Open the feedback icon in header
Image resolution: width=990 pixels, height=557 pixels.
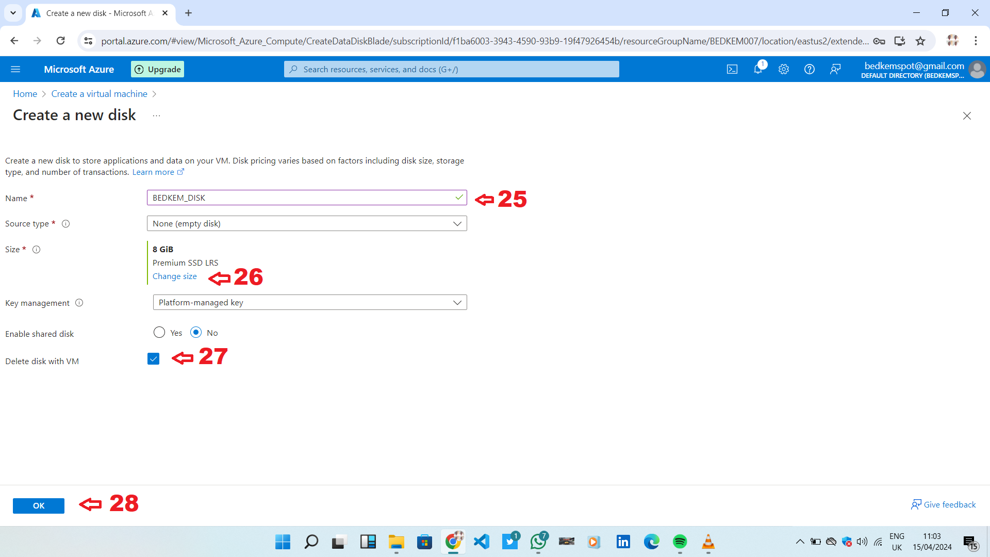pyautogui.click(x=835, y=69)
